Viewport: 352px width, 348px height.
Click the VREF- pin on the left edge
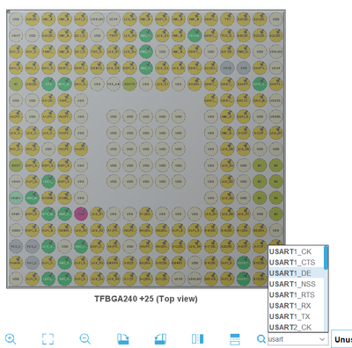tap(16, 214)
